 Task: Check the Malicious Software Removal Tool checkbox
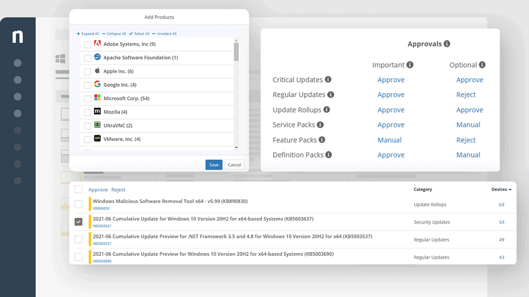click(78, 204)
